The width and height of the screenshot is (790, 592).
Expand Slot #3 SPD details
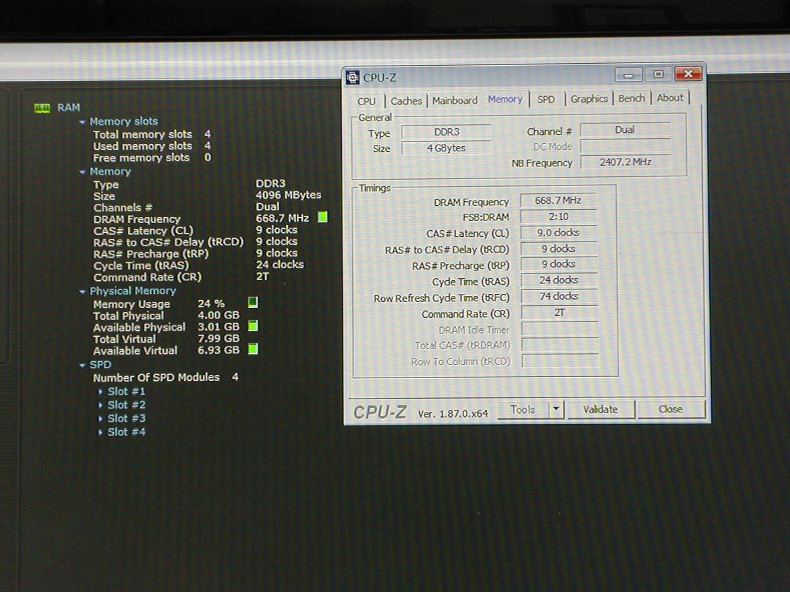click(x=101, y=418)
